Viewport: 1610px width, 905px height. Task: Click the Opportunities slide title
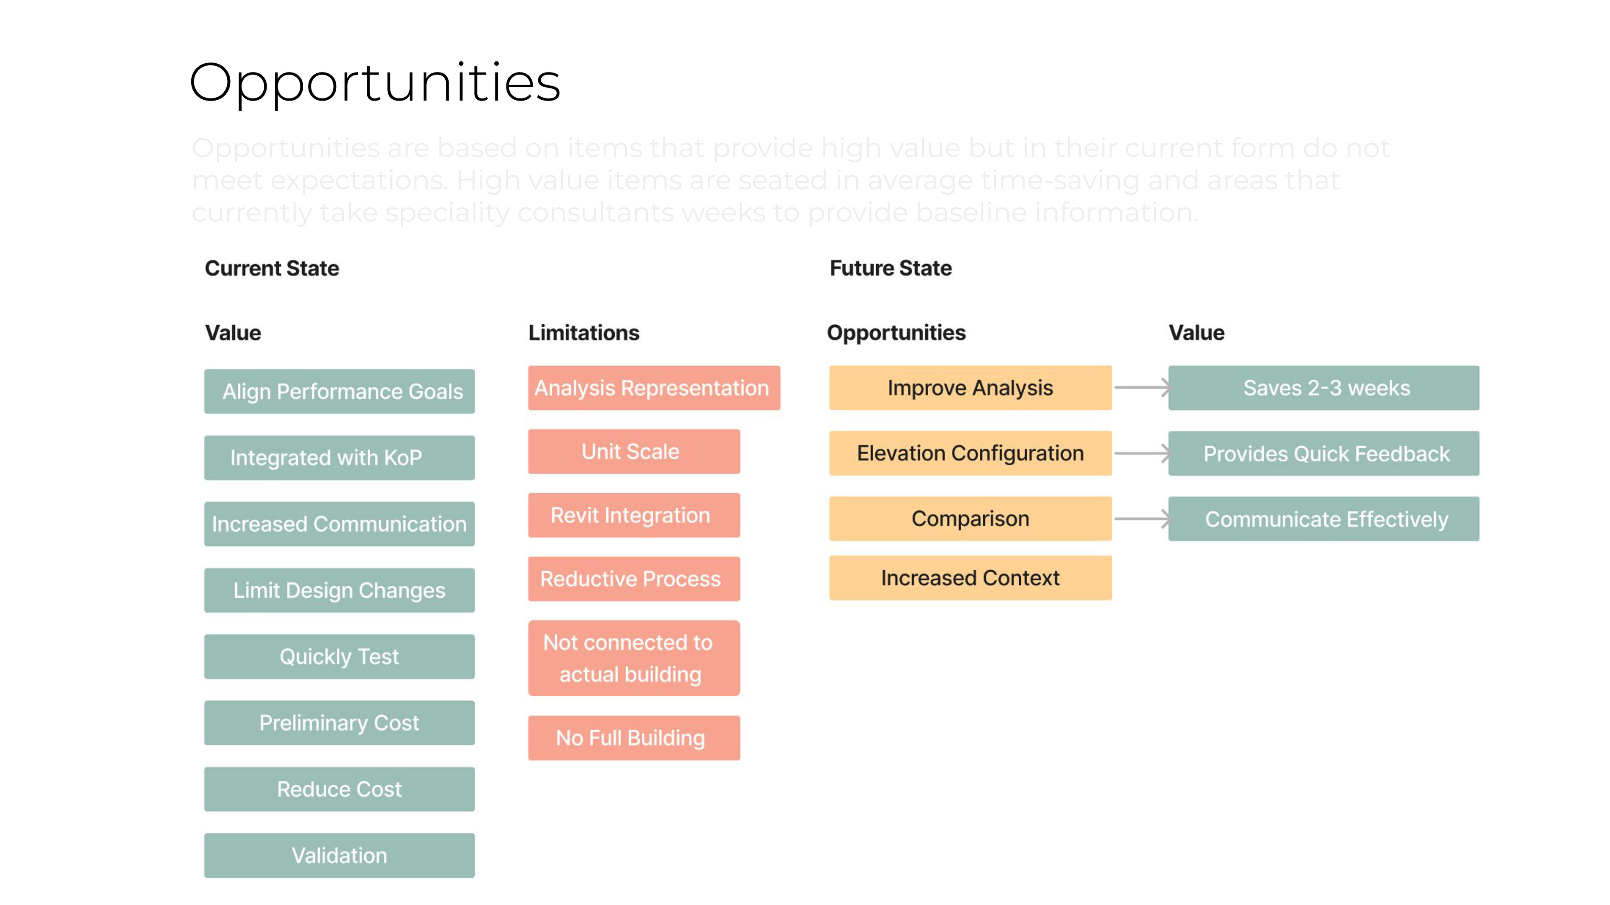click(375, 83)
